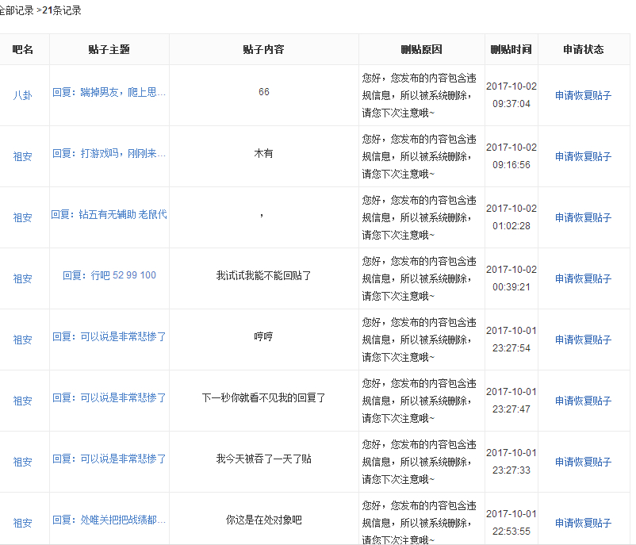Click 申请恢复贴子 for the post with content 66
The image size is (636, 545).
point(583,95)
